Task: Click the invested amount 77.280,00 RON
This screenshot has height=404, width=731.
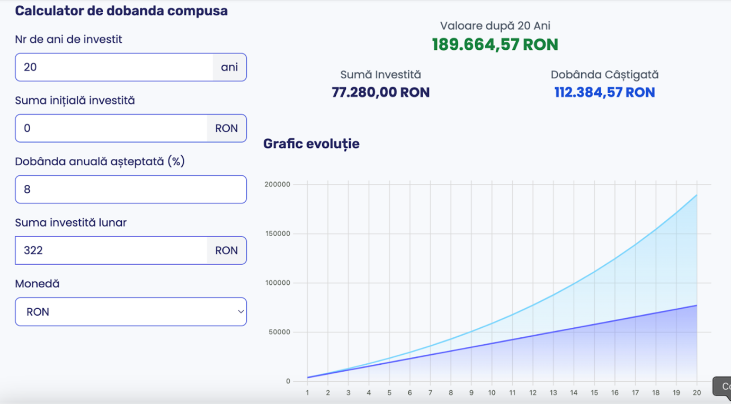Action: pos(380,93)
